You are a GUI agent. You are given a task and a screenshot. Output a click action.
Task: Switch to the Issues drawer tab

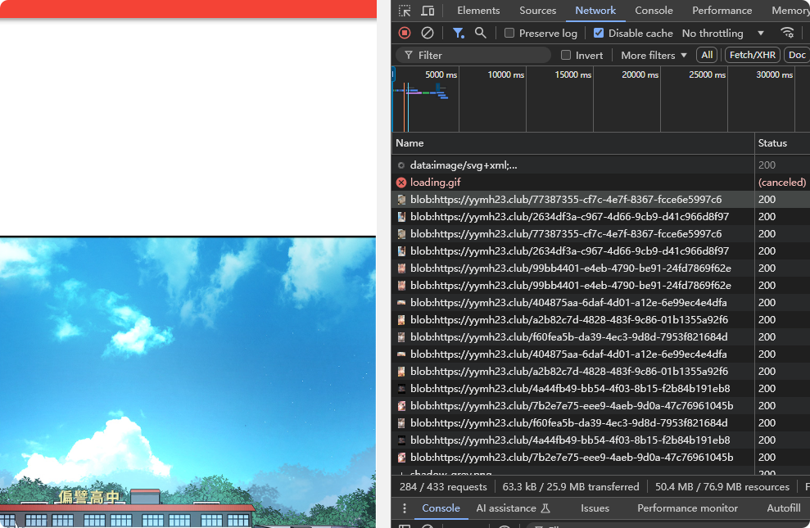[595, 508]
